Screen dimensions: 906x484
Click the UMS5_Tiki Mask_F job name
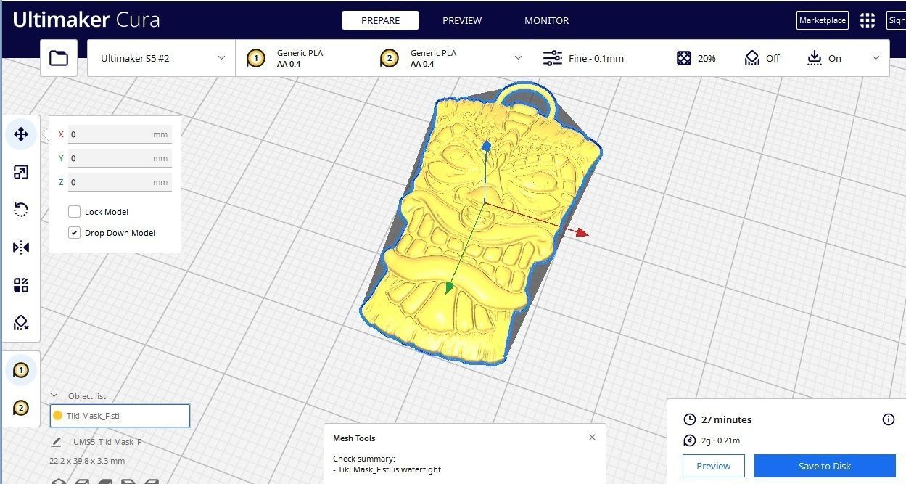point(107,442)
